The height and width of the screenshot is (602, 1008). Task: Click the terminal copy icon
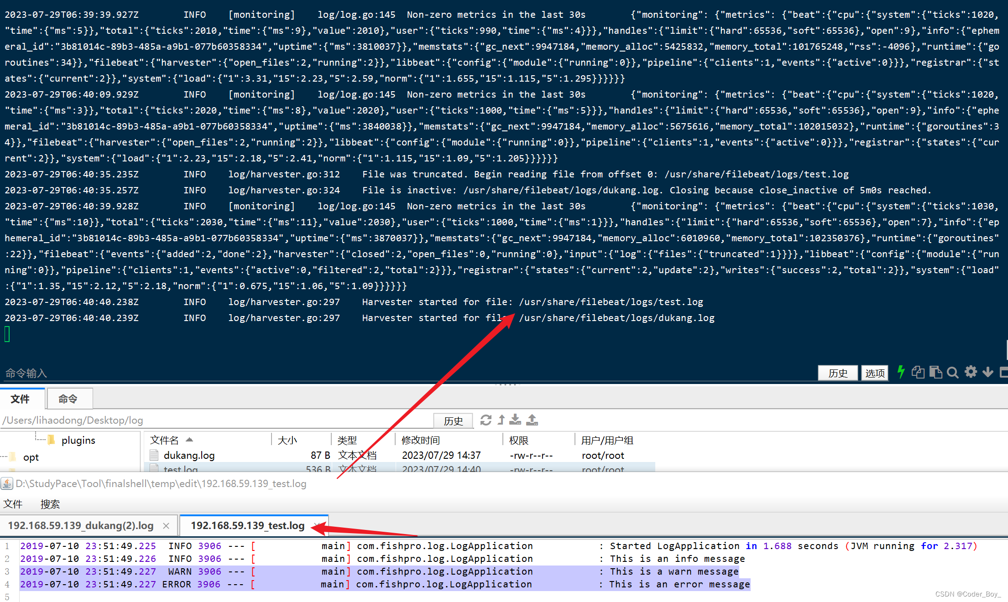[918, 372]
